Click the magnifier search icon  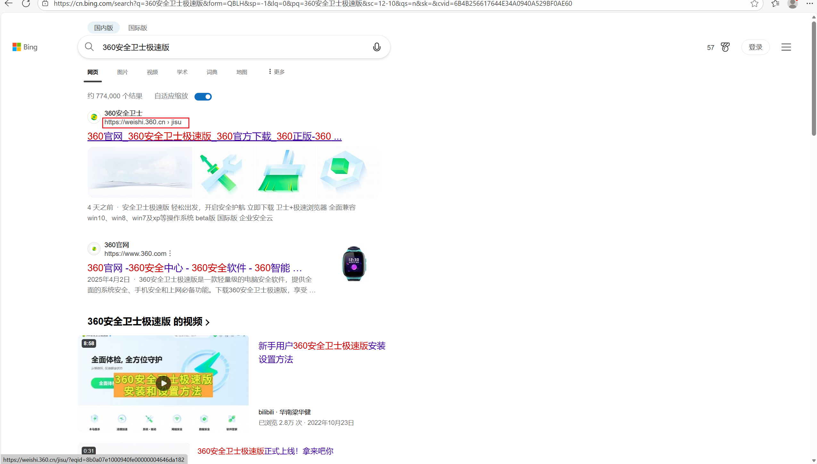tap(89, 47)
